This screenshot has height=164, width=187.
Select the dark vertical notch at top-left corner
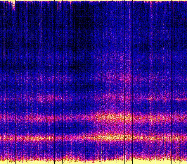click(13, 6)
